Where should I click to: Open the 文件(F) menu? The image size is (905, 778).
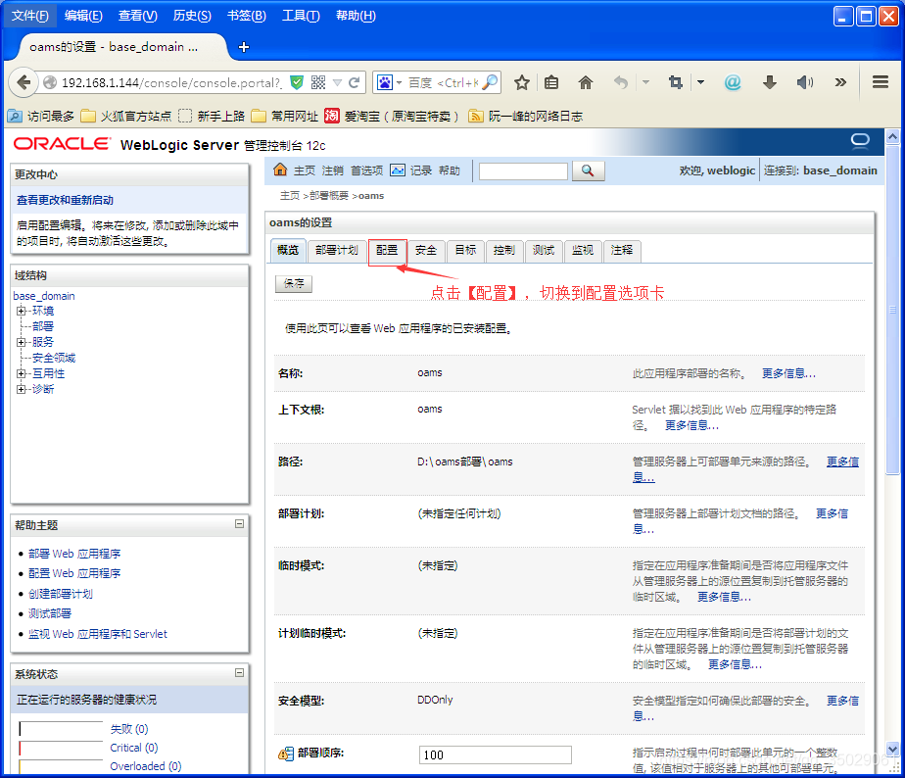30,16
